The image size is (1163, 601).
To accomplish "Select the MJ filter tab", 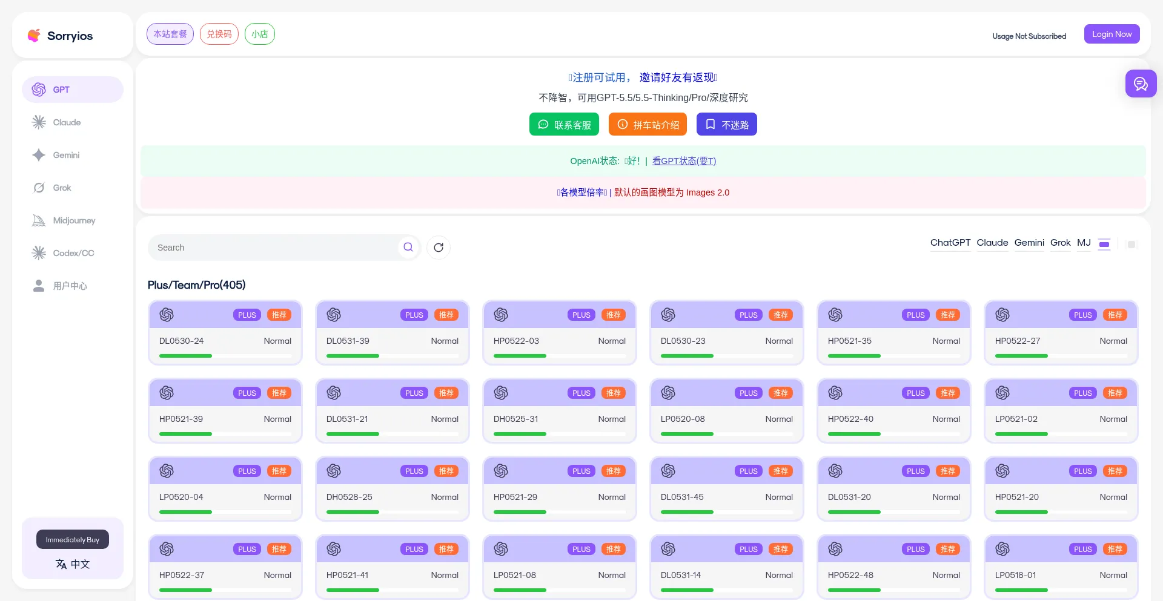I will point(1084,243).
